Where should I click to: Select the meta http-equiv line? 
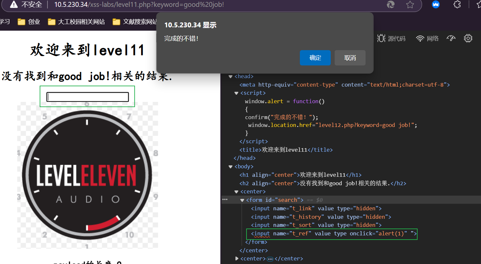(x=345, y=85)
